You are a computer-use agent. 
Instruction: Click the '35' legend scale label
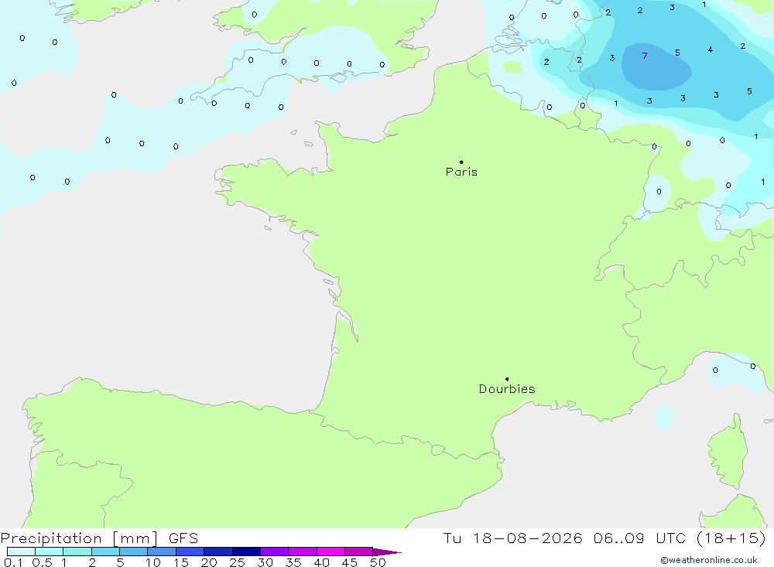[x=293, y=562]
